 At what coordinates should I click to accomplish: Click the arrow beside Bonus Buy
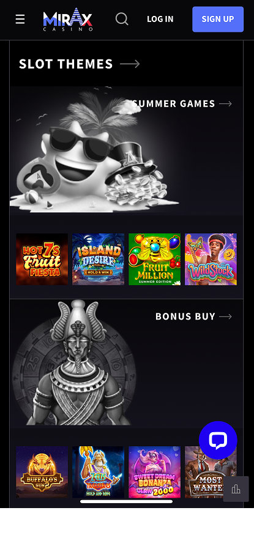[225, 316]
